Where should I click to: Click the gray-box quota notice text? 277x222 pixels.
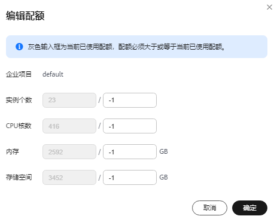[126, 47]
